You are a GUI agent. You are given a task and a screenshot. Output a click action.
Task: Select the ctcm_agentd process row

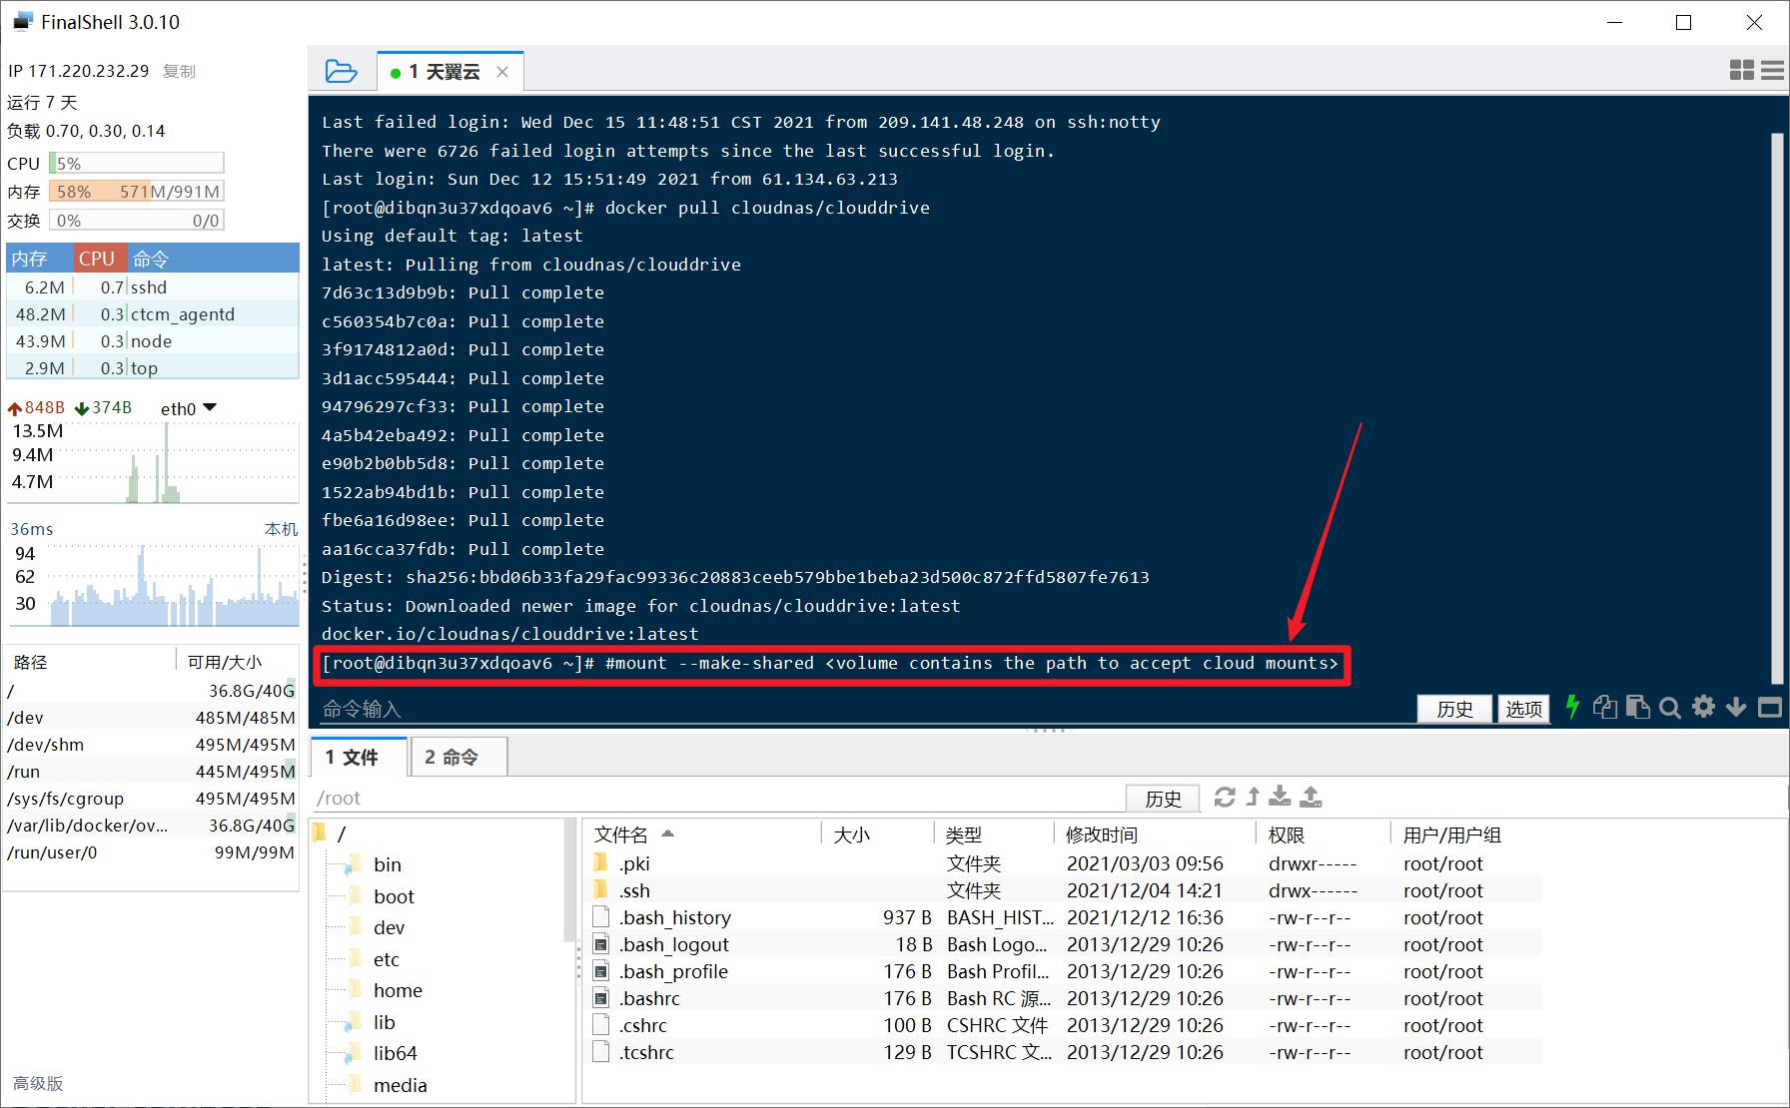pyautogui.click(x=153, y=314)
